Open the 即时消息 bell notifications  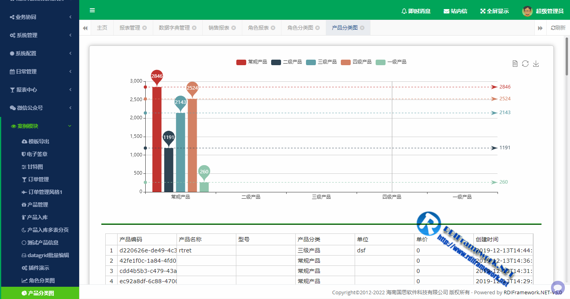click(416, 11)
